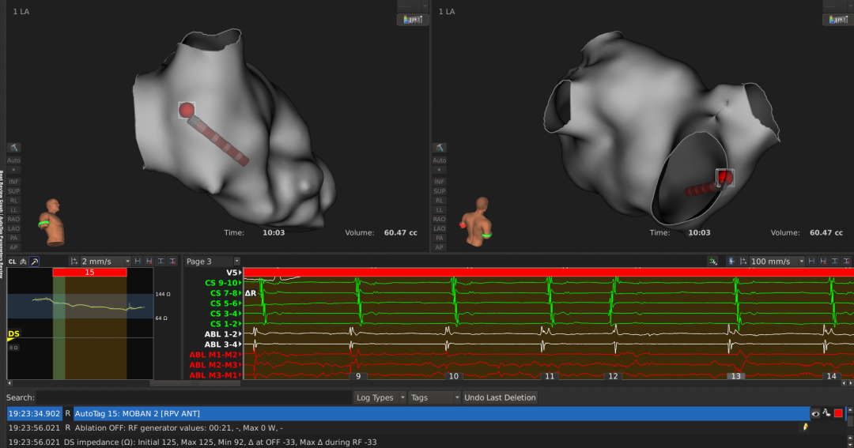Screen dimensions: 854x448
Task: Click the green add-channel icon above the ECG traces
Action: (x=713, y=262)
